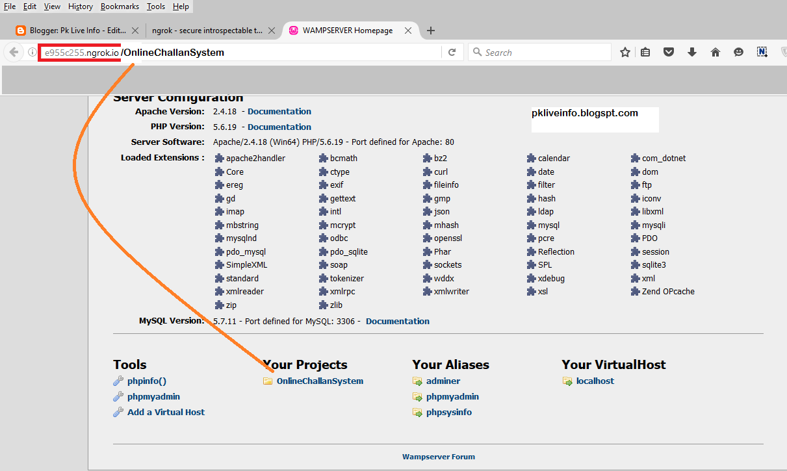
Task: Click the folder icon beside adminer alias
Action: (417, 381)
